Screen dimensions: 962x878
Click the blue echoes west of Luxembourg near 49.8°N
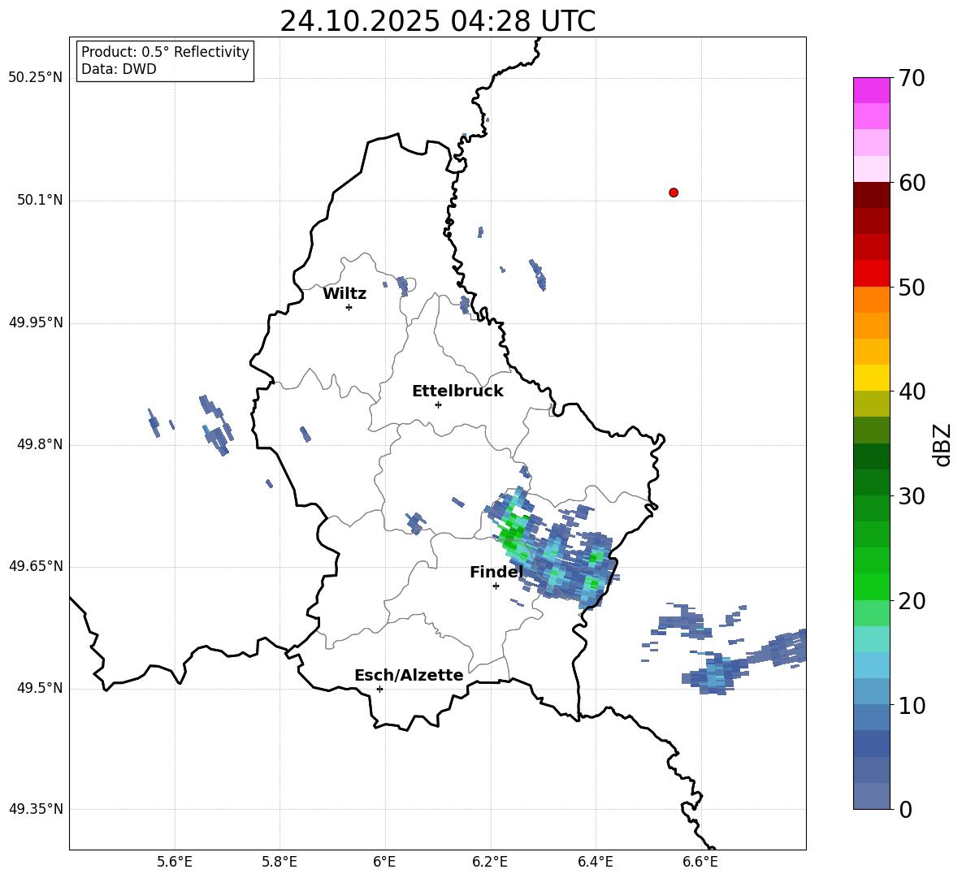(215, 426)
